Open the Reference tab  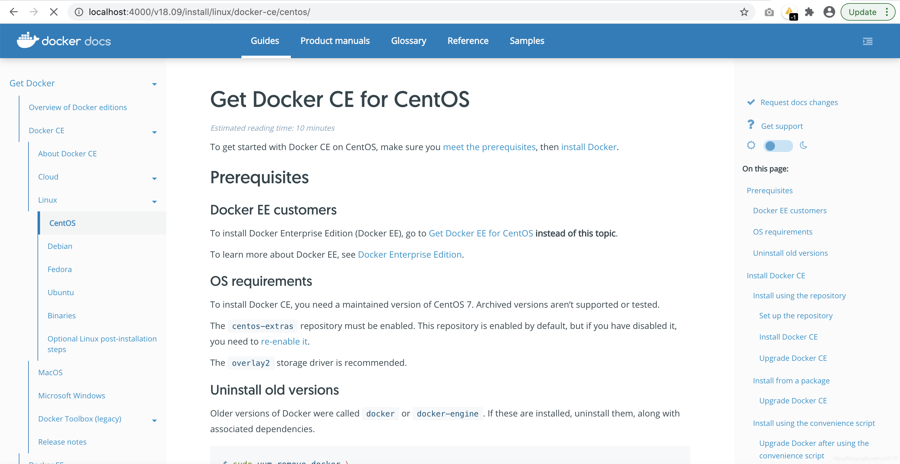tap(468, 41)
